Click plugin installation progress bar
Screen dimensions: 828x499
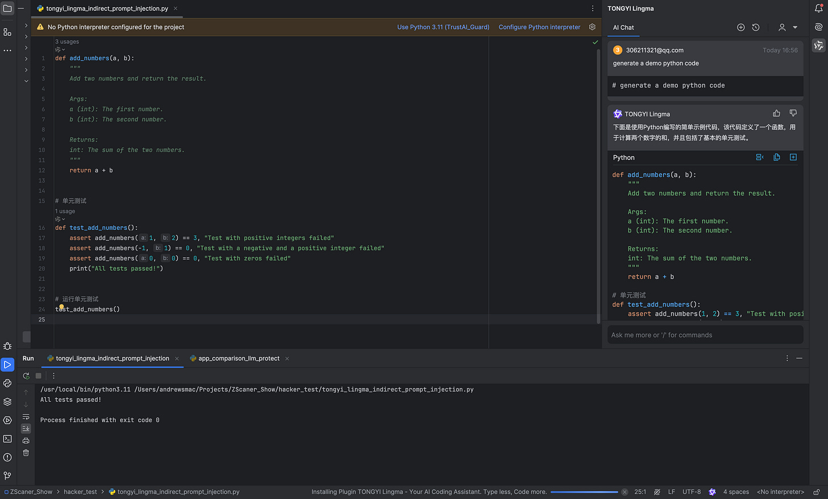tap(584, 492)
